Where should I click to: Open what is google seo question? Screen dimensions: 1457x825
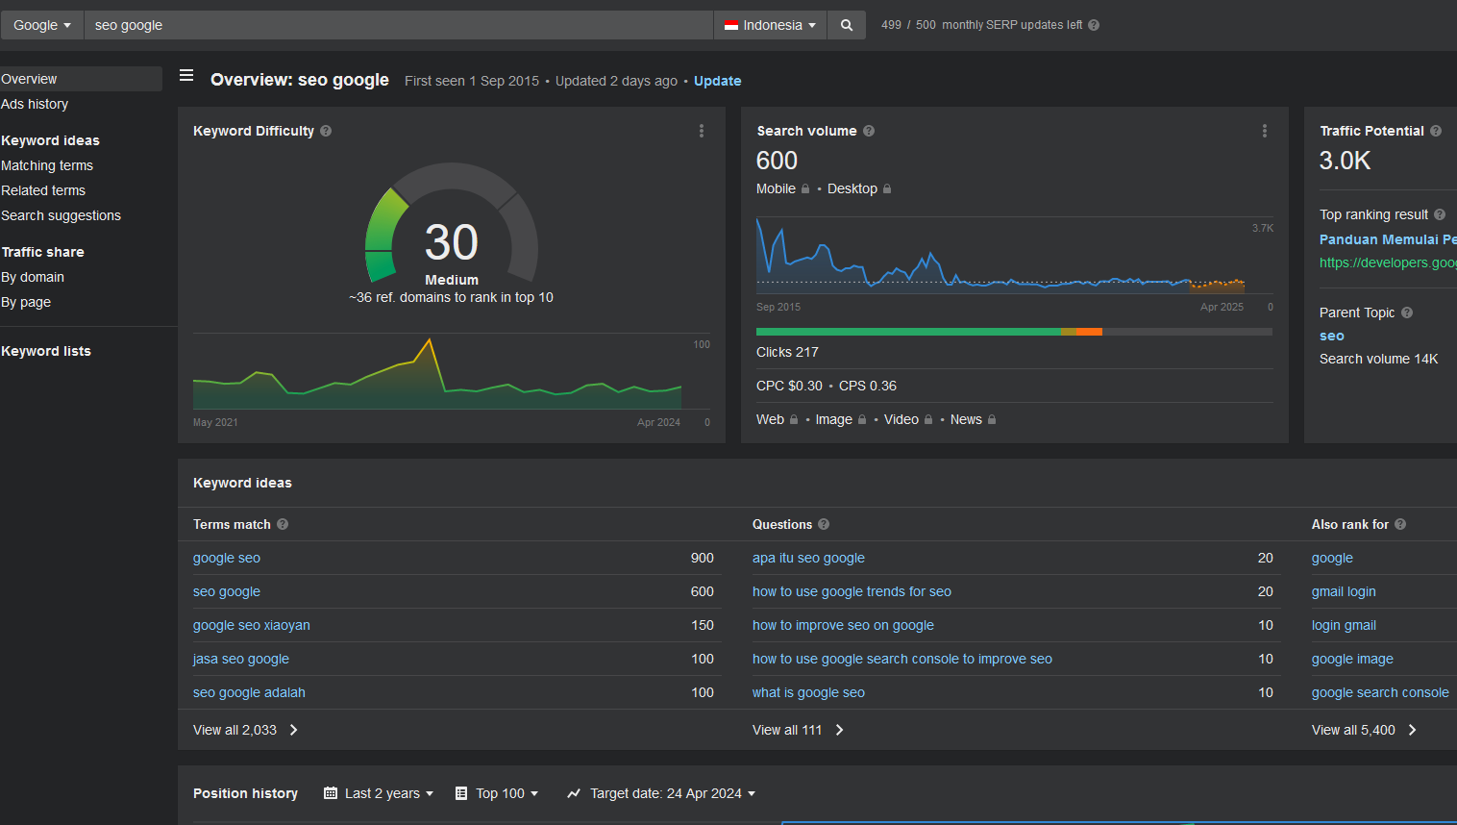(x=808, y=692)
